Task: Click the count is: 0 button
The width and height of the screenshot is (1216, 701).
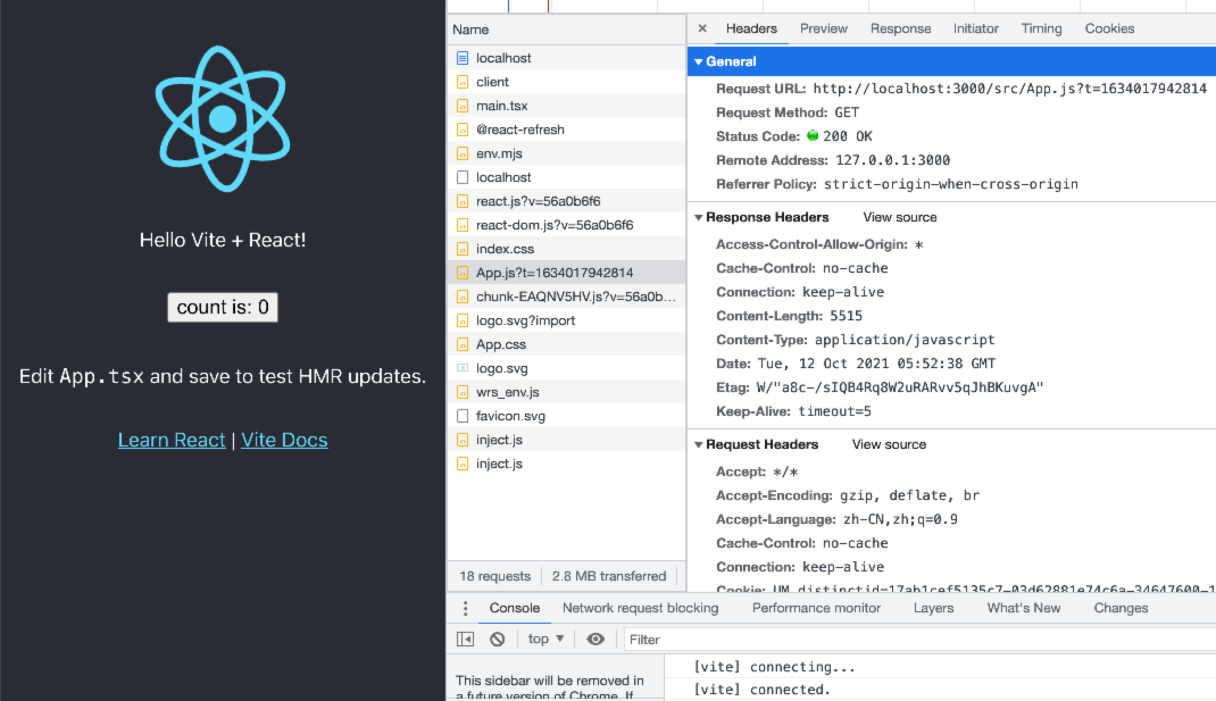Action: coord(223,307)
